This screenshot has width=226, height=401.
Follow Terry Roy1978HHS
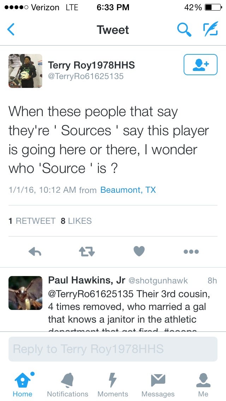tap(200, 65)
